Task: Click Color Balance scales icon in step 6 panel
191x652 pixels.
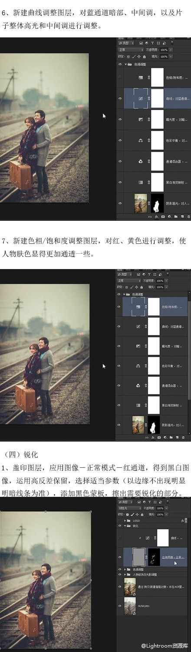Action: tap(141, 140)
